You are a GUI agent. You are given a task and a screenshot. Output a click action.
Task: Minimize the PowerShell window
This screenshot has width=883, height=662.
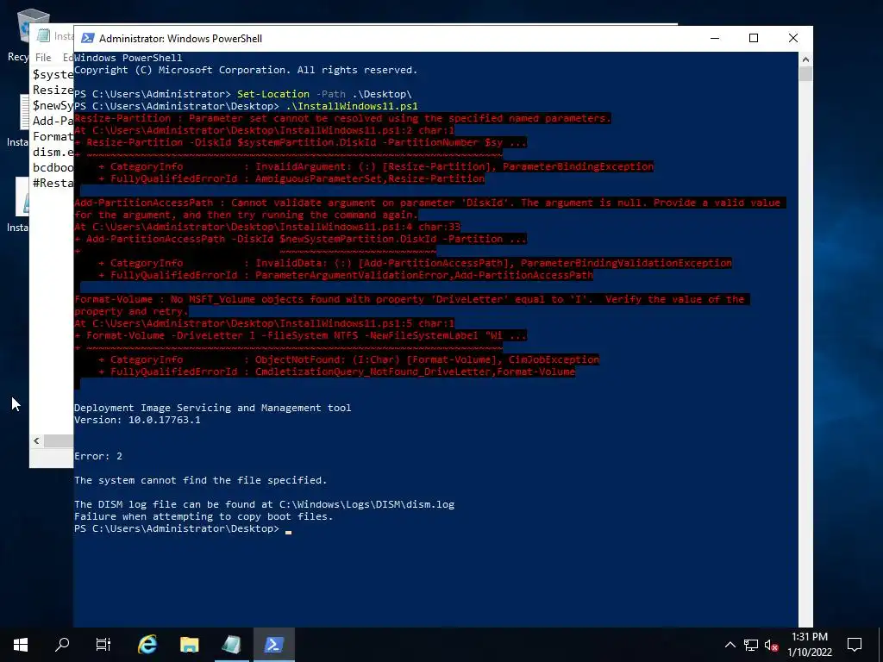(x=715, y=38)
